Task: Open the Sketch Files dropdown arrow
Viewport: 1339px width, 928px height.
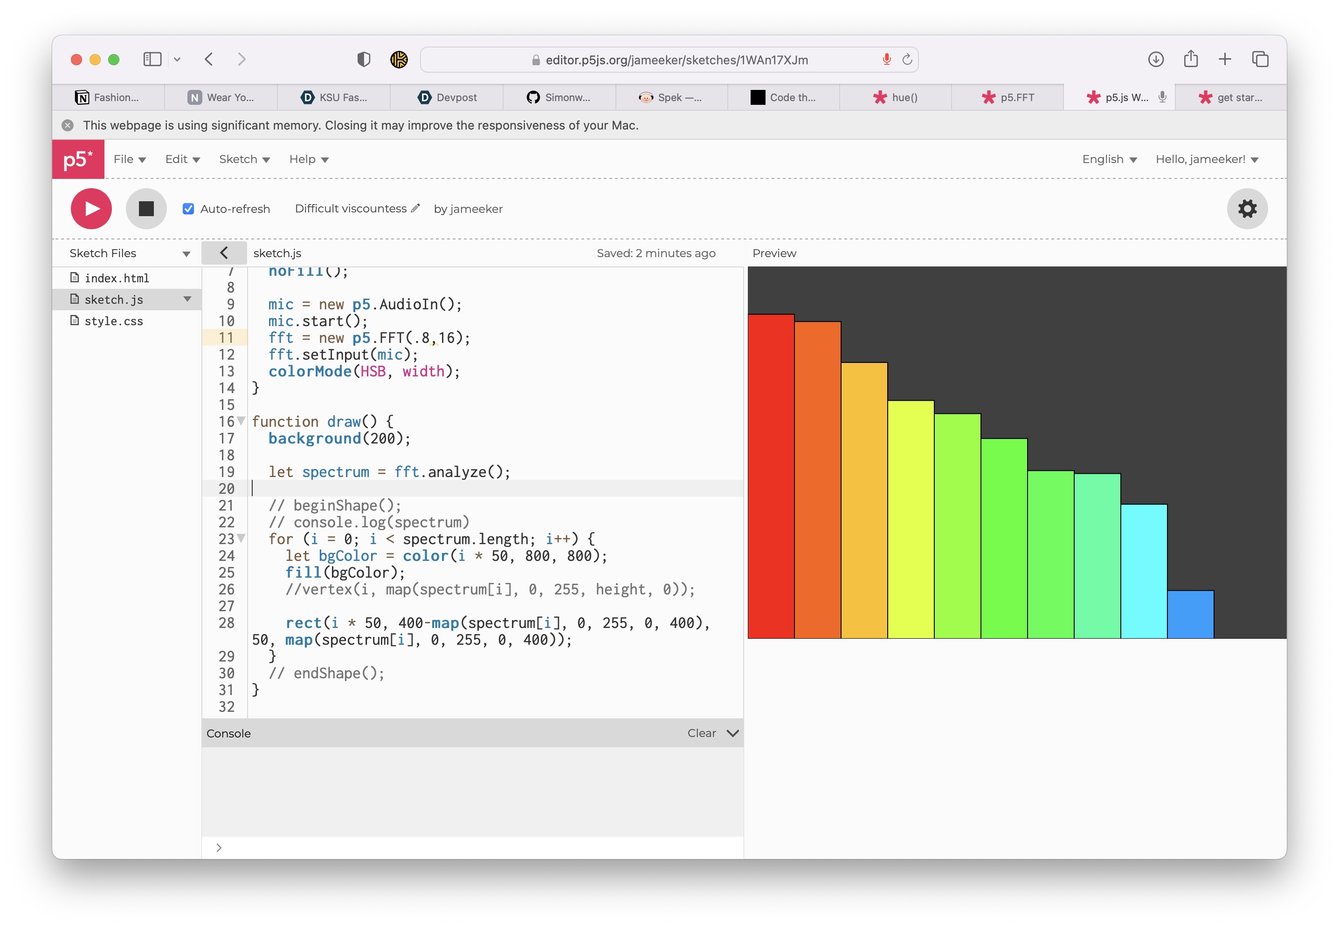Action: 186,253
